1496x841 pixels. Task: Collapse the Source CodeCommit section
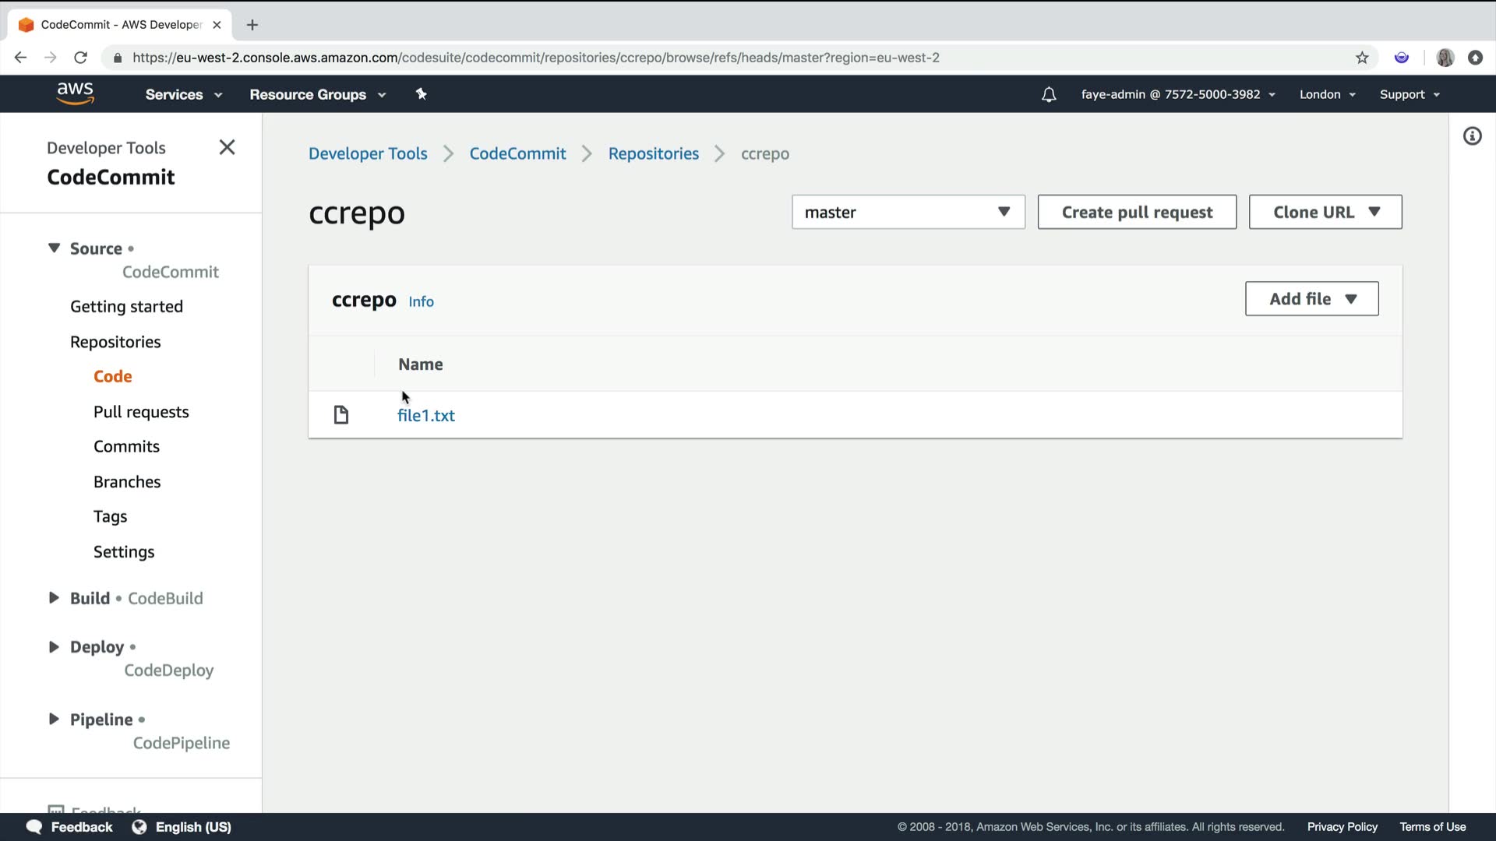pos(54,248)
